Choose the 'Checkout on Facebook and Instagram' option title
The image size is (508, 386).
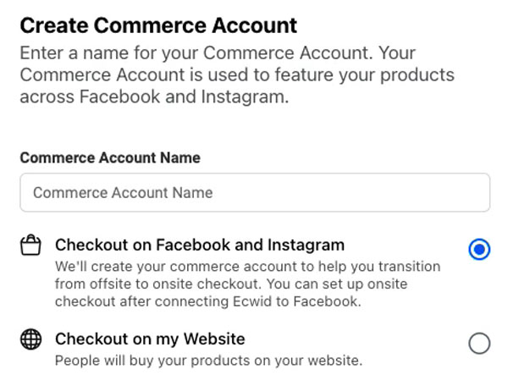click(200, 245)
